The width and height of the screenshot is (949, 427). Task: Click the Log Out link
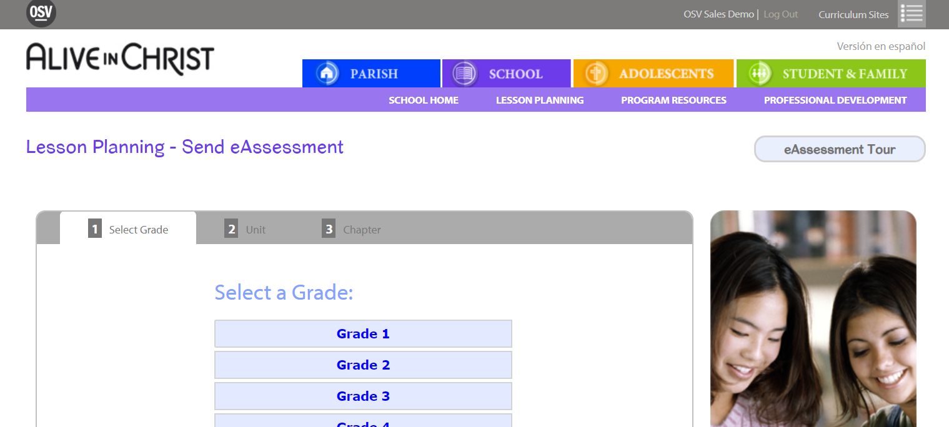(781, 14)
